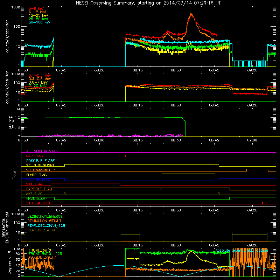Pick the SC_TRANSMITTER flag label
Viewport: 280px width, 280px height.
pos(41,170)
